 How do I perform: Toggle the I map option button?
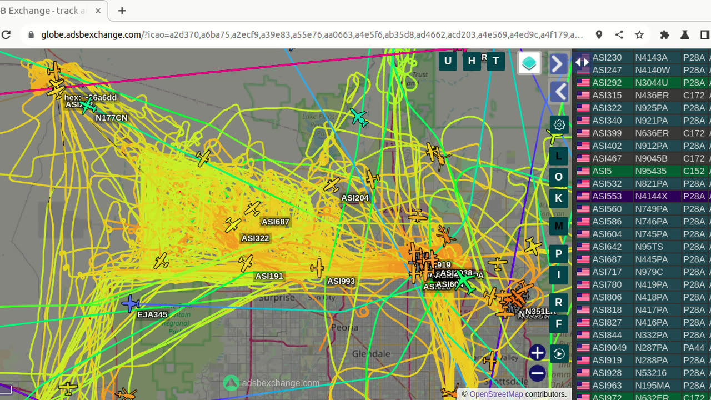tap(559, 275)
